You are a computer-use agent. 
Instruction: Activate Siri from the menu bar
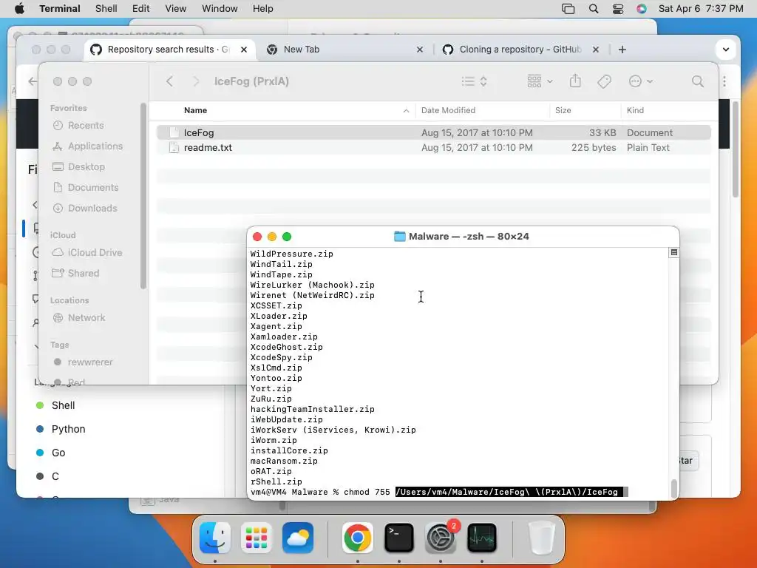click(642, 9)
